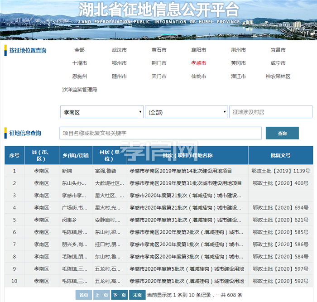Click the project name keyword search box
317x302 pixels.
160,133
